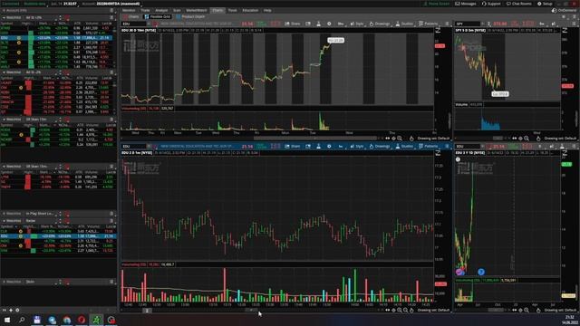Viewport: 580px width, 326px height.
Task: Select the Charts sub-tab
Action: [131, 16]
